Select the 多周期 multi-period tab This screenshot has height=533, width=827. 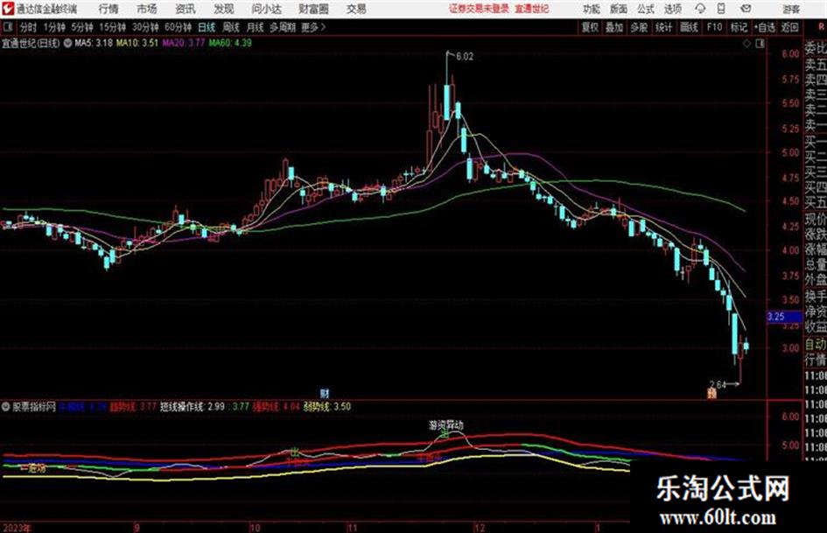[283, 27]
